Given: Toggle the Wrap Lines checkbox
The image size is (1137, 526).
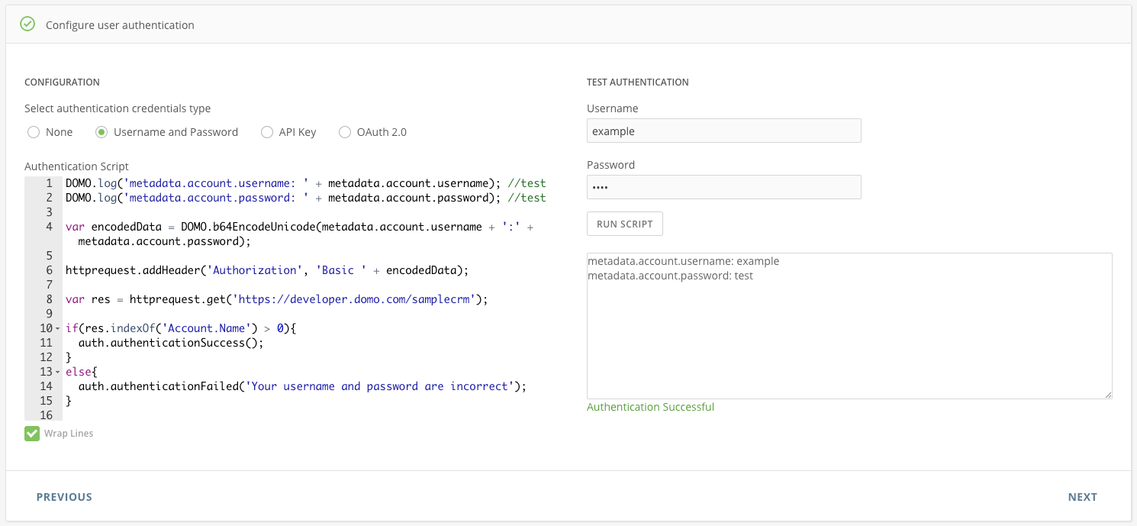Looking at the screenshot, I should pos(32,434).
